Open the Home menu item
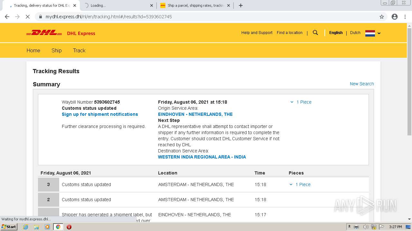Image resolution: width=412 pixels, height=231 pixels. coord(33,50)
